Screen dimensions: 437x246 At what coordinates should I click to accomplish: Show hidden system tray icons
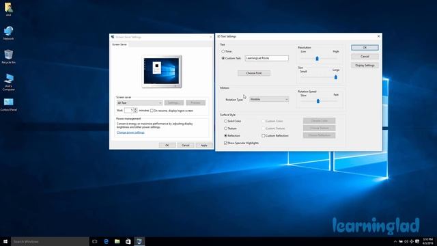pos(395,241)
